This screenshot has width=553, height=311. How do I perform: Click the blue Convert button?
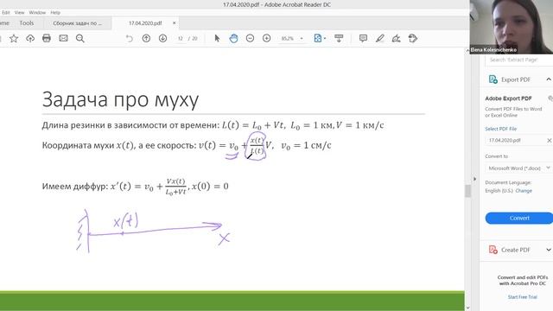(519, 218)
